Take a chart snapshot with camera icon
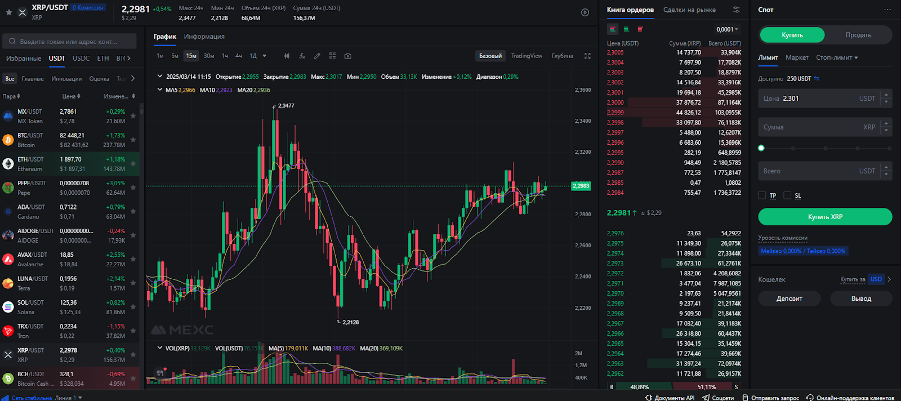Viewport: 901px width, 401px height. click(348, 56)
